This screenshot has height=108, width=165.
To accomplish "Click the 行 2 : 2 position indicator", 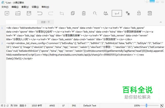I will click(x=5, y=105).
